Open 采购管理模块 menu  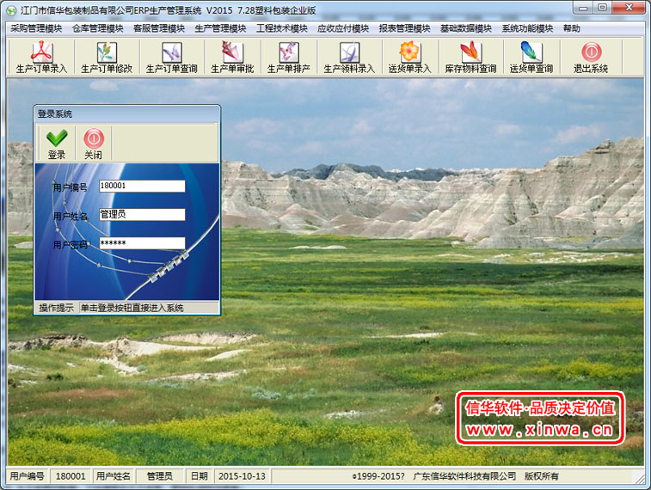[x=36, y=28]
